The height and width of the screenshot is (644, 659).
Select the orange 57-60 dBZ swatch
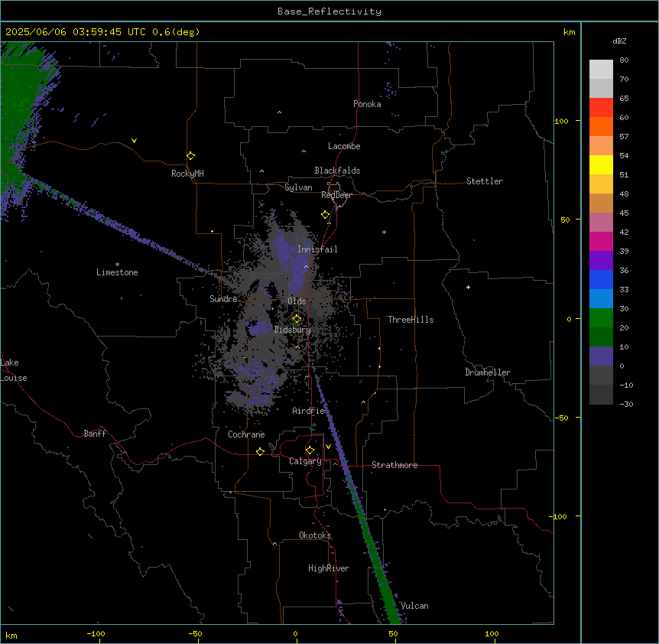601,126
